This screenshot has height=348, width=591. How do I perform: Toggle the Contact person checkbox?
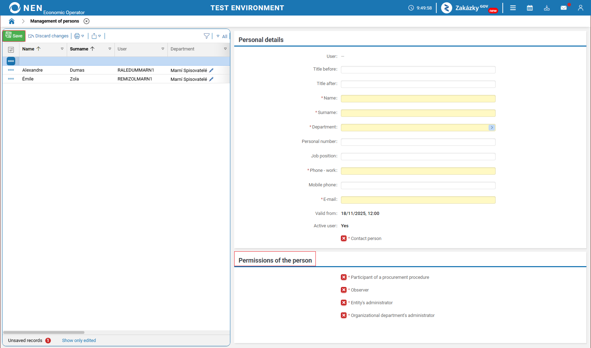pyautogui.click(x=344, y=239)
